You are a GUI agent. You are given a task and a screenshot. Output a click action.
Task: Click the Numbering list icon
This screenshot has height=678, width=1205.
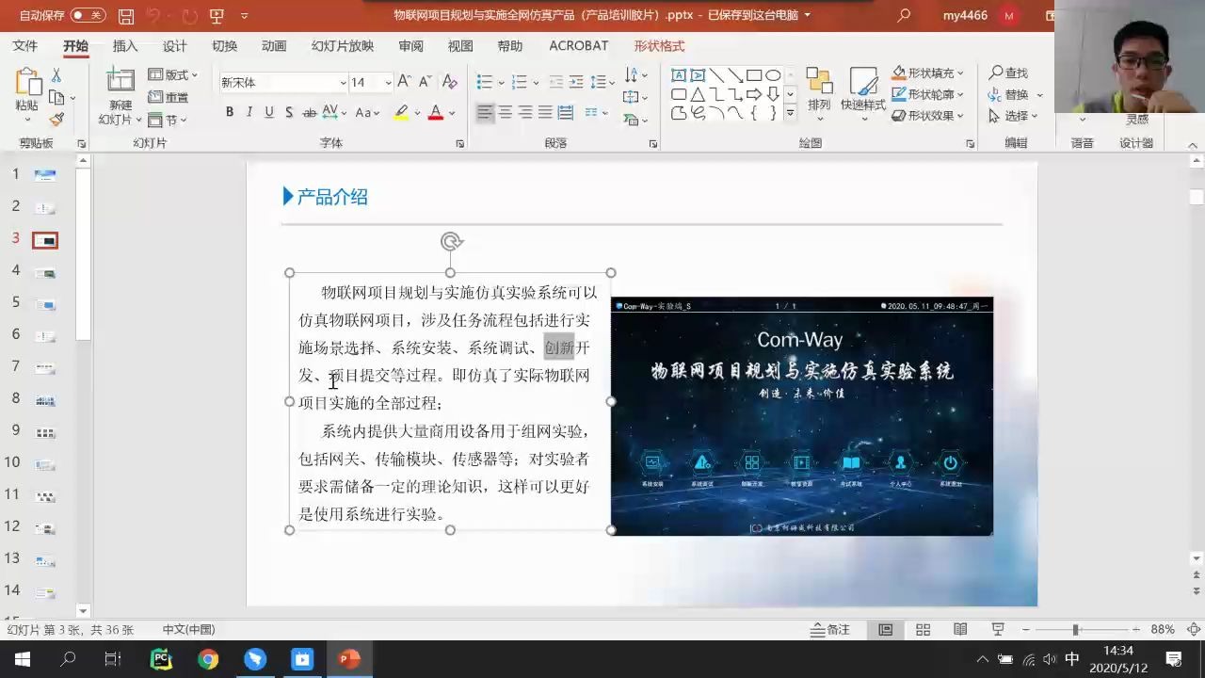(519, 82)
